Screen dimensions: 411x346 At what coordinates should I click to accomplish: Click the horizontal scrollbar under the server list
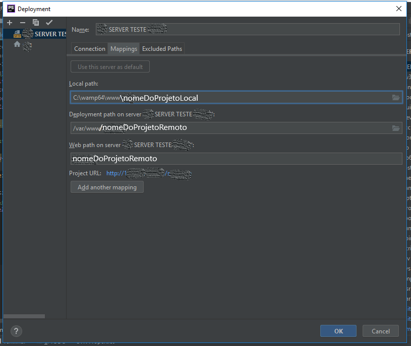point(24,316)
